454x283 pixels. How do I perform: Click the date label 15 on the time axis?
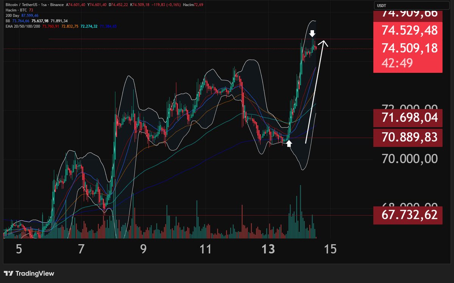(330, 249)
